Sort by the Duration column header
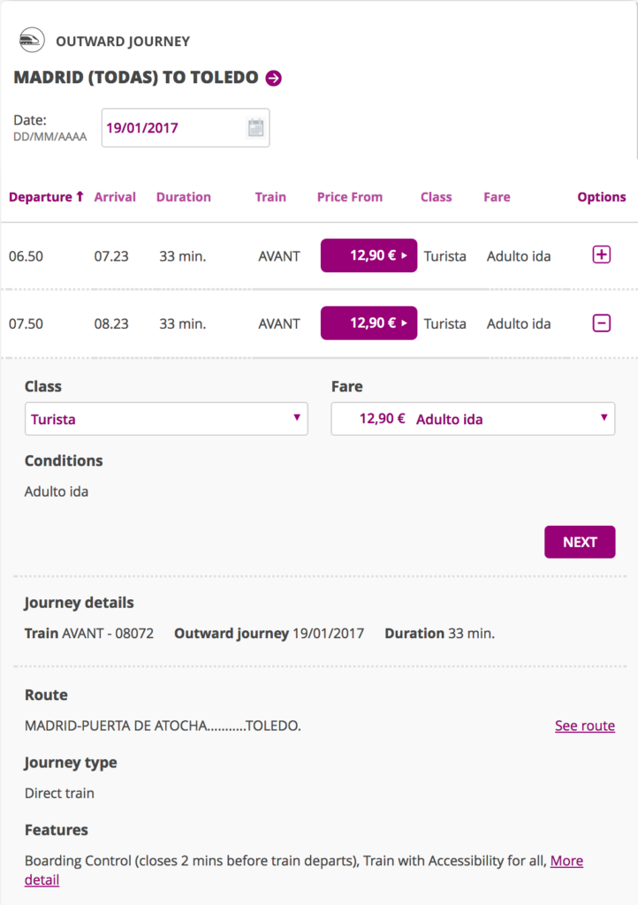The width and height of the screenshot is (638, 905). (x=184, y=197)
